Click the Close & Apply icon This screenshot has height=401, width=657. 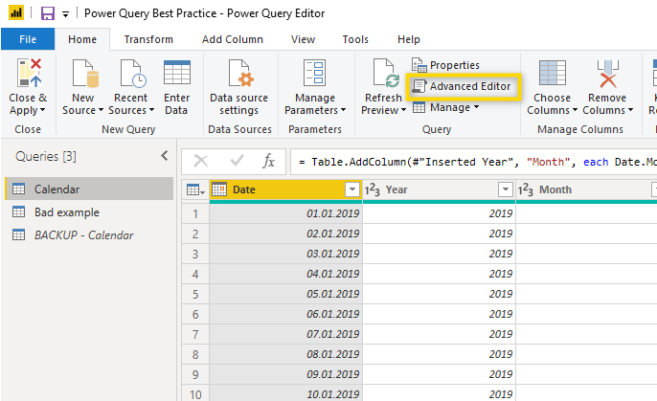click(x=29, y=74)
